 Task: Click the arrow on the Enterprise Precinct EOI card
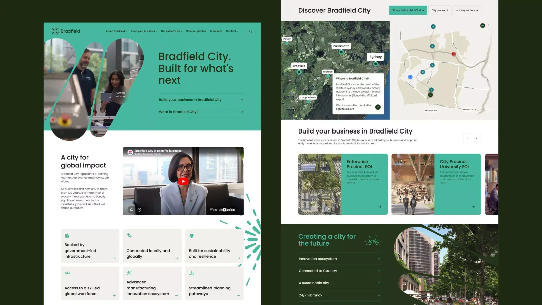pos(380,207)
